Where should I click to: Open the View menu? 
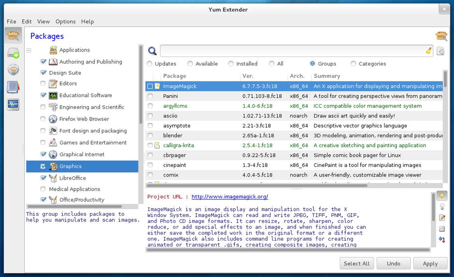44,22
